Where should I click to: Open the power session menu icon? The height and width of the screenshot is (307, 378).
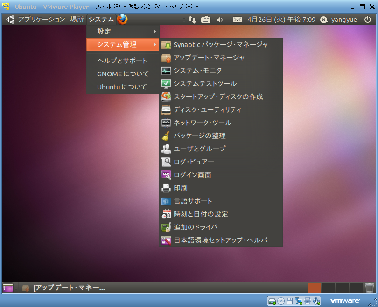[x=368, y=20]
